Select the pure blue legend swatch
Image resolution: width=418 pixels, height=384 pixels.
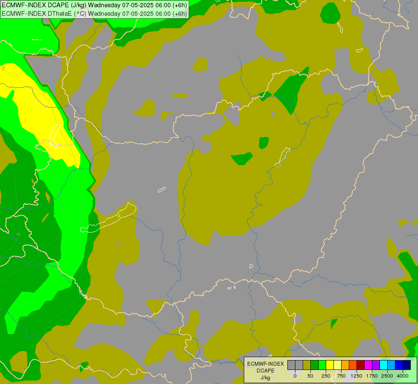coord(399,365)
